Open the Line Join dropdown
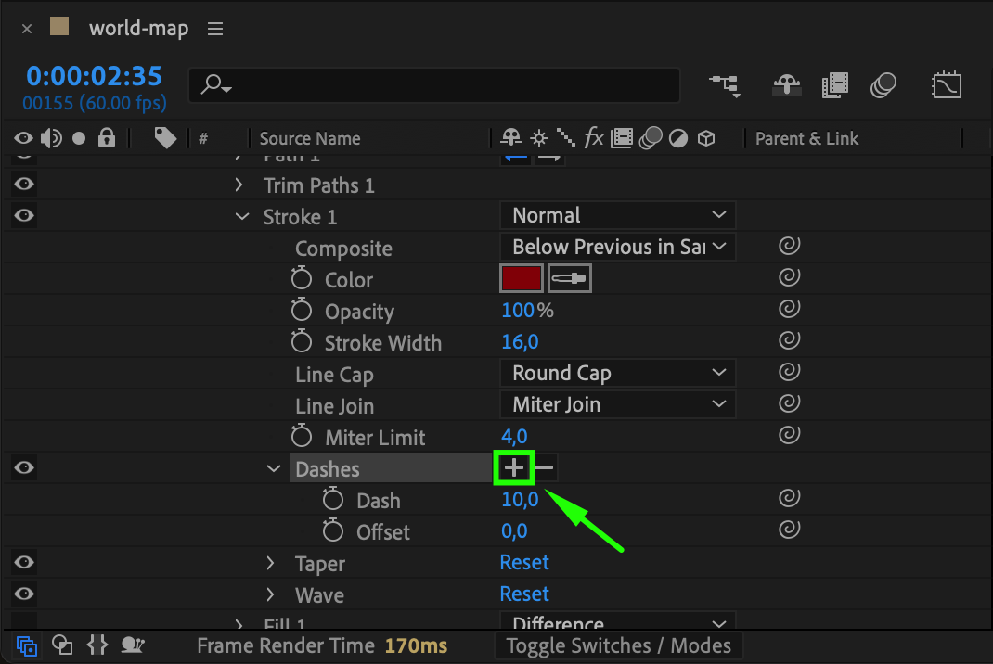Viewport: 993px width, 664px height. (x=618, y=405)
